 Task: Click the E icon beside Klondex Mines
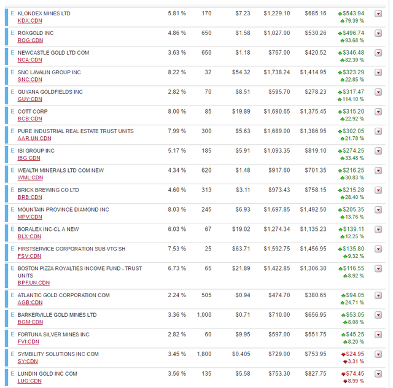[x=12, y=13]
